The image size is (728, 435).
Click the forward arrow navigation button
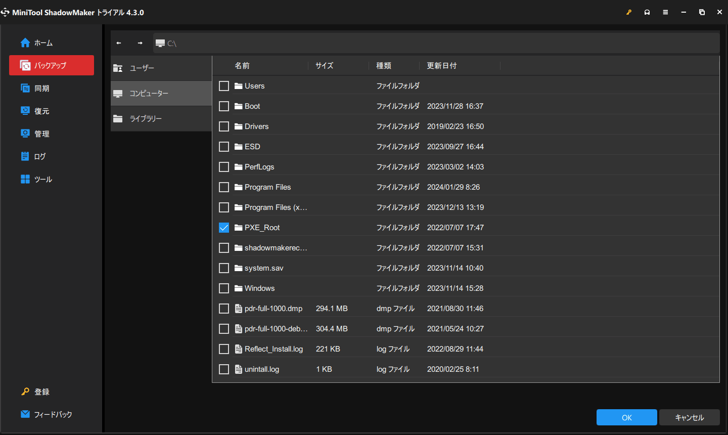(140, 43)
